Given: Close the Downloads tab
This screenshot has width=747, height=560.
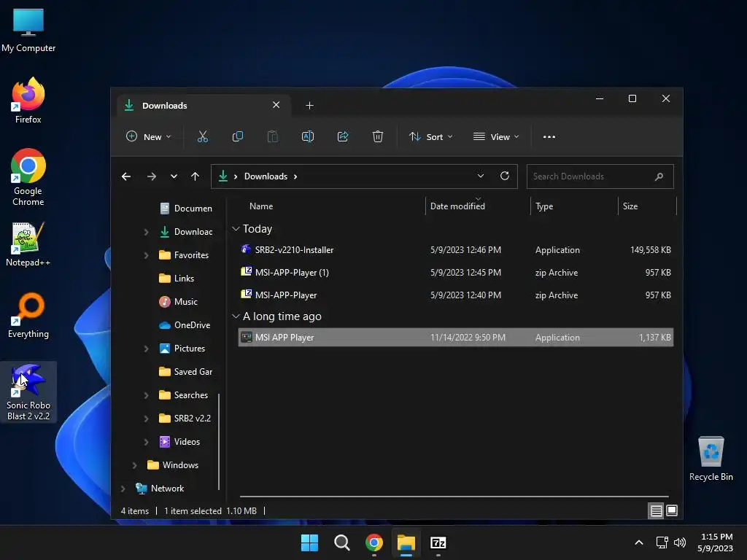Looking at the screenshot, I should 276,105.
